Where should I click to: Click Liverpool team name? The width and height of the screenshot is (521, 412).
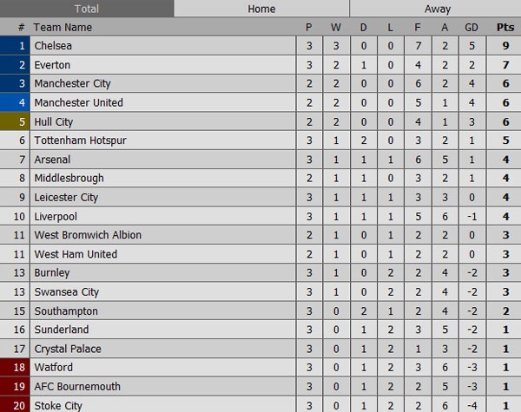(56, 216)
